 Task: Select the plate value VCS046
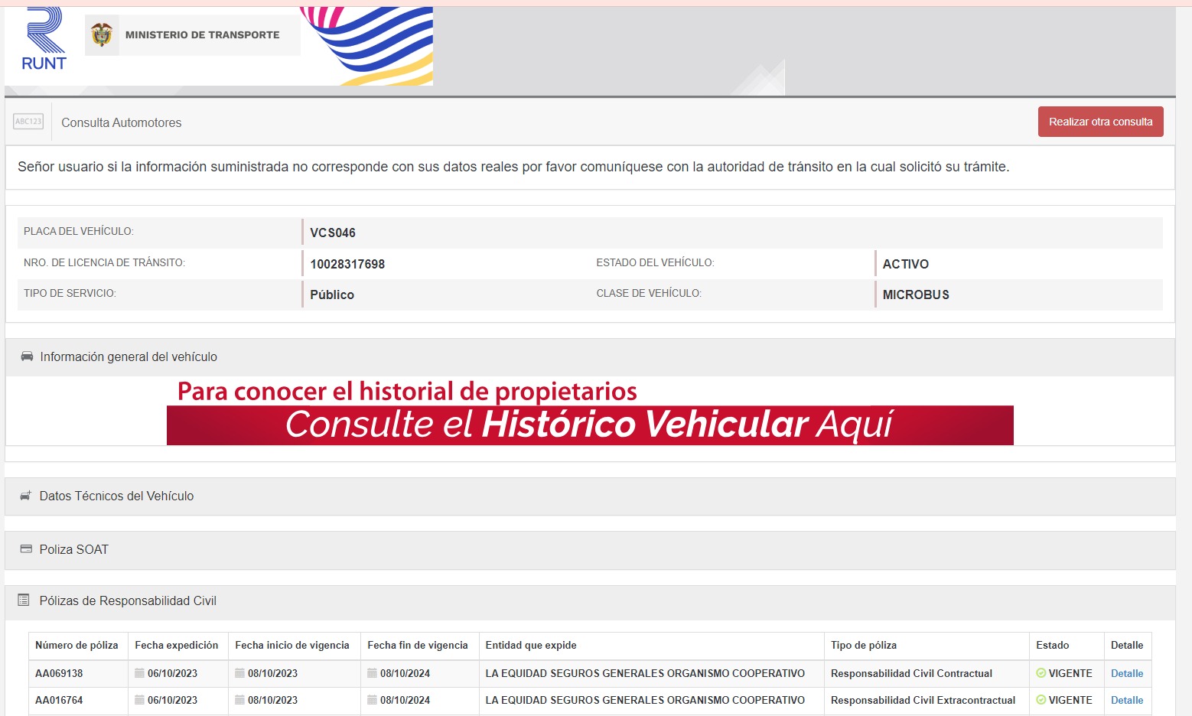[333, 233]
